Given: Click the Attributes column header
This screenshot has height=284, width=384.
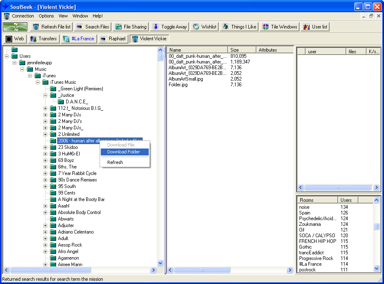Looking at the screenshot, I should point(275,50).
